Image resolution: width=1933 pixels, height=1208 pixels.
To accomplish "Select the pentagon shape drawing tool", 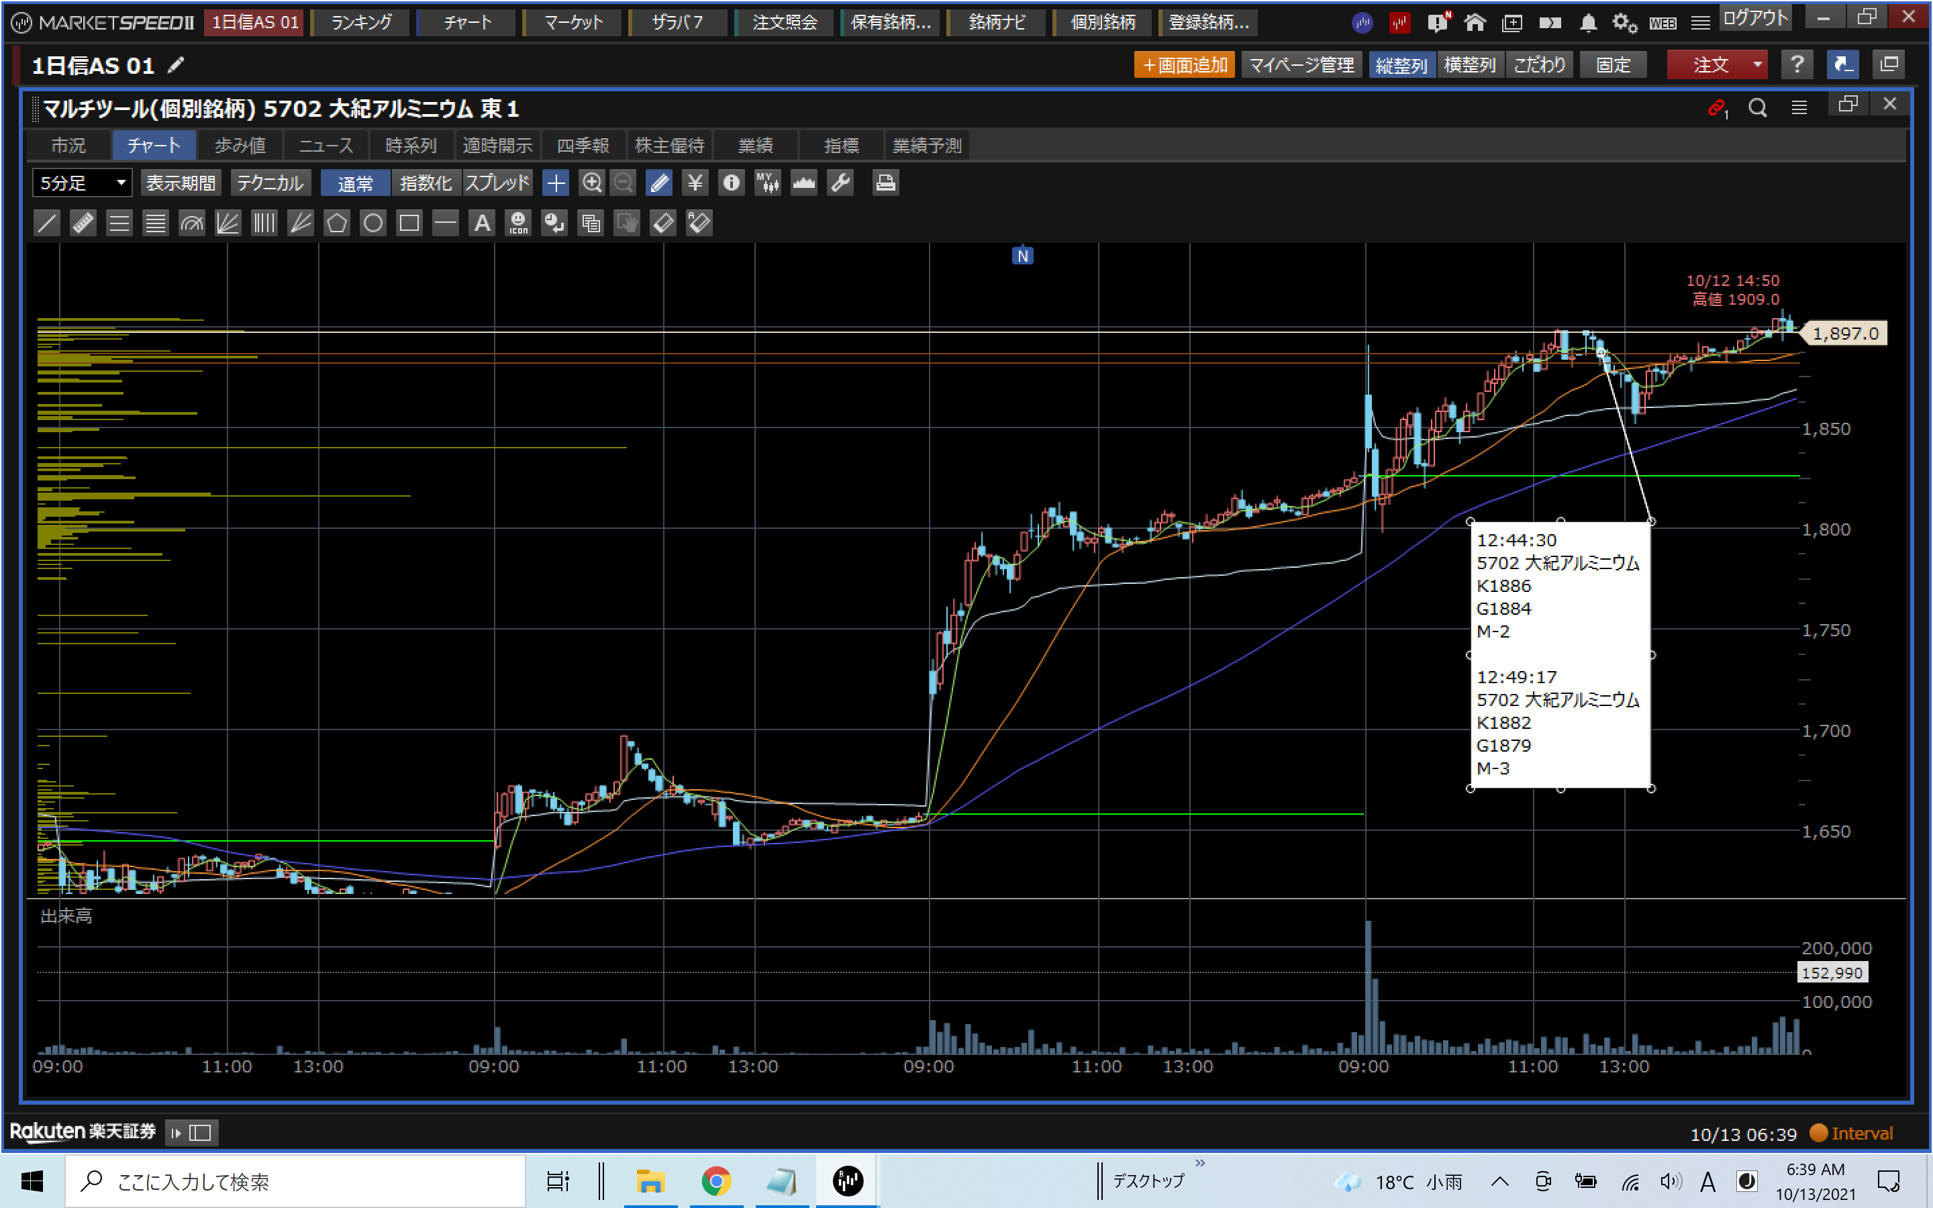I will 336,223.
